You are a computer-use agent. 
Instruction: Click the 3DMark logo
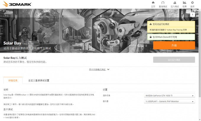(17, 4)
